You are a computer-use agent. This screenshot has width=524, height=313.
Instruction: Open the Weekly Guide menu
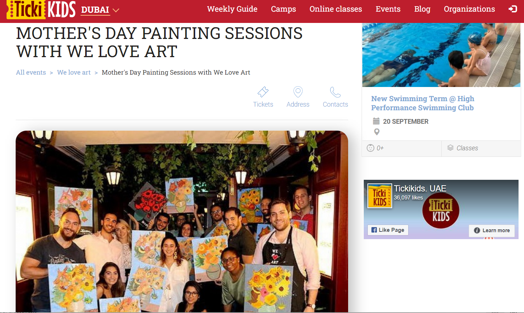pyautogui.click(x=232, y=9)
